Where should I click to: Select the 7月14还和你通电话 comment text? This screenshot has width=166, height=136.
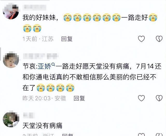point(92,77)
